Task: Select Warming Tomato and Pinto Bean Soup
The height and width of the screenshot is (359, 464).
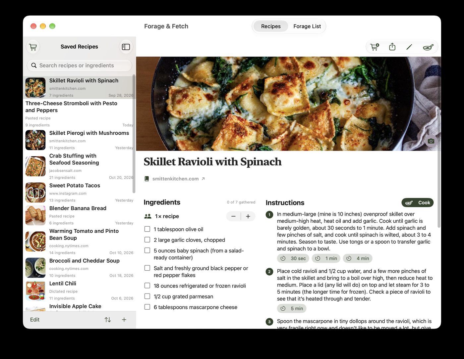Action: click(x=79, y=242)
